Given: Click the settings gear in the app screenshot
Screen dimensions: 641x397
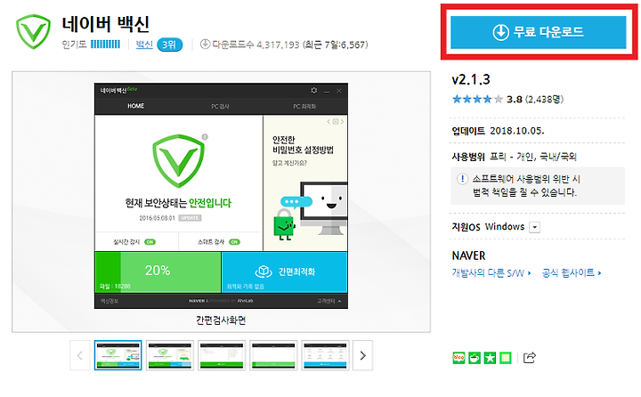Looking at the screenshot, I should click(314, 91).
